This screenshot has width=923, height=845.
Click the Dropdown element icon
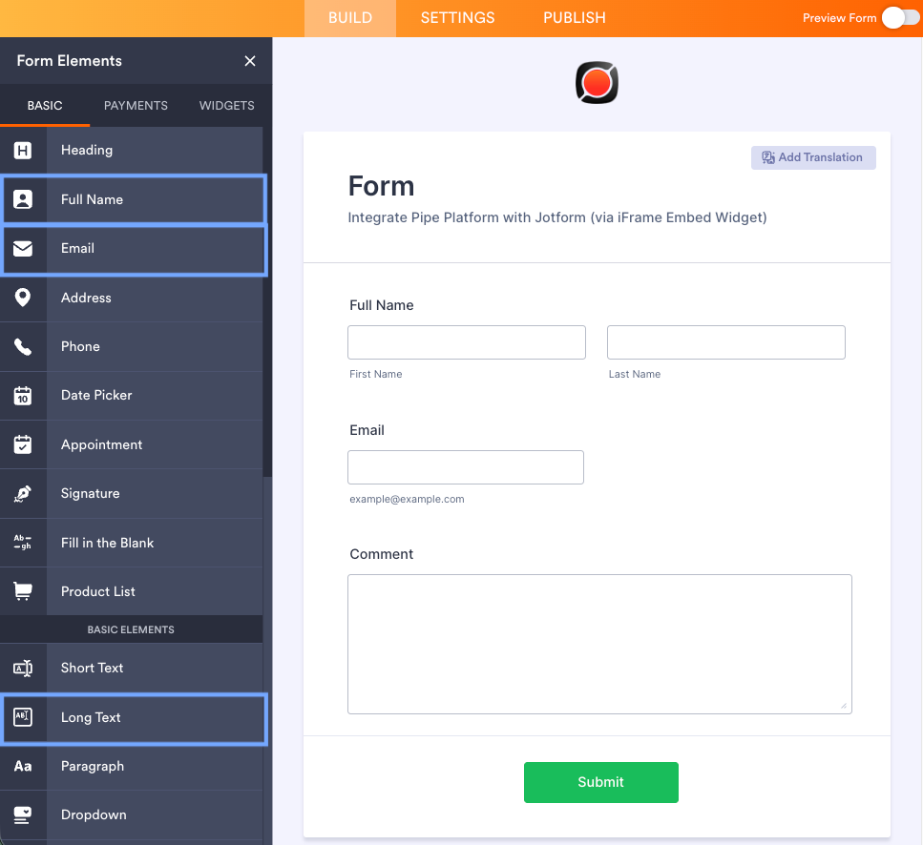[x=22, y=815]
